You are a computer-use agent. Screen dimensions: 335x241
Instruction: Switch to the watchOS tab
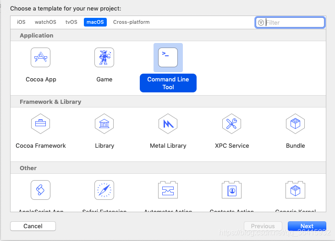click(x=45, y=22)
